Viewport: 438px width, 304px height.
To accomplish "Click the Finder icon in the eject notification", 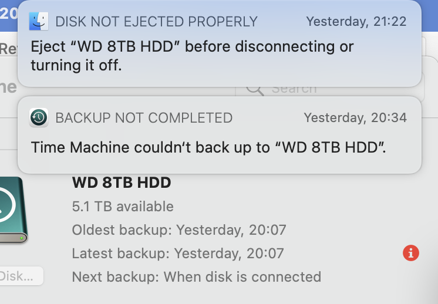I will 39,22.
